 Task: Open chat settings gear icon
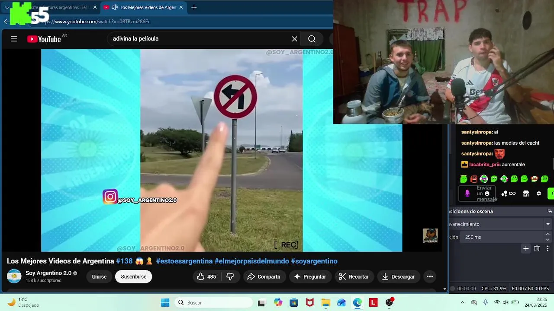tap(539, 194)
